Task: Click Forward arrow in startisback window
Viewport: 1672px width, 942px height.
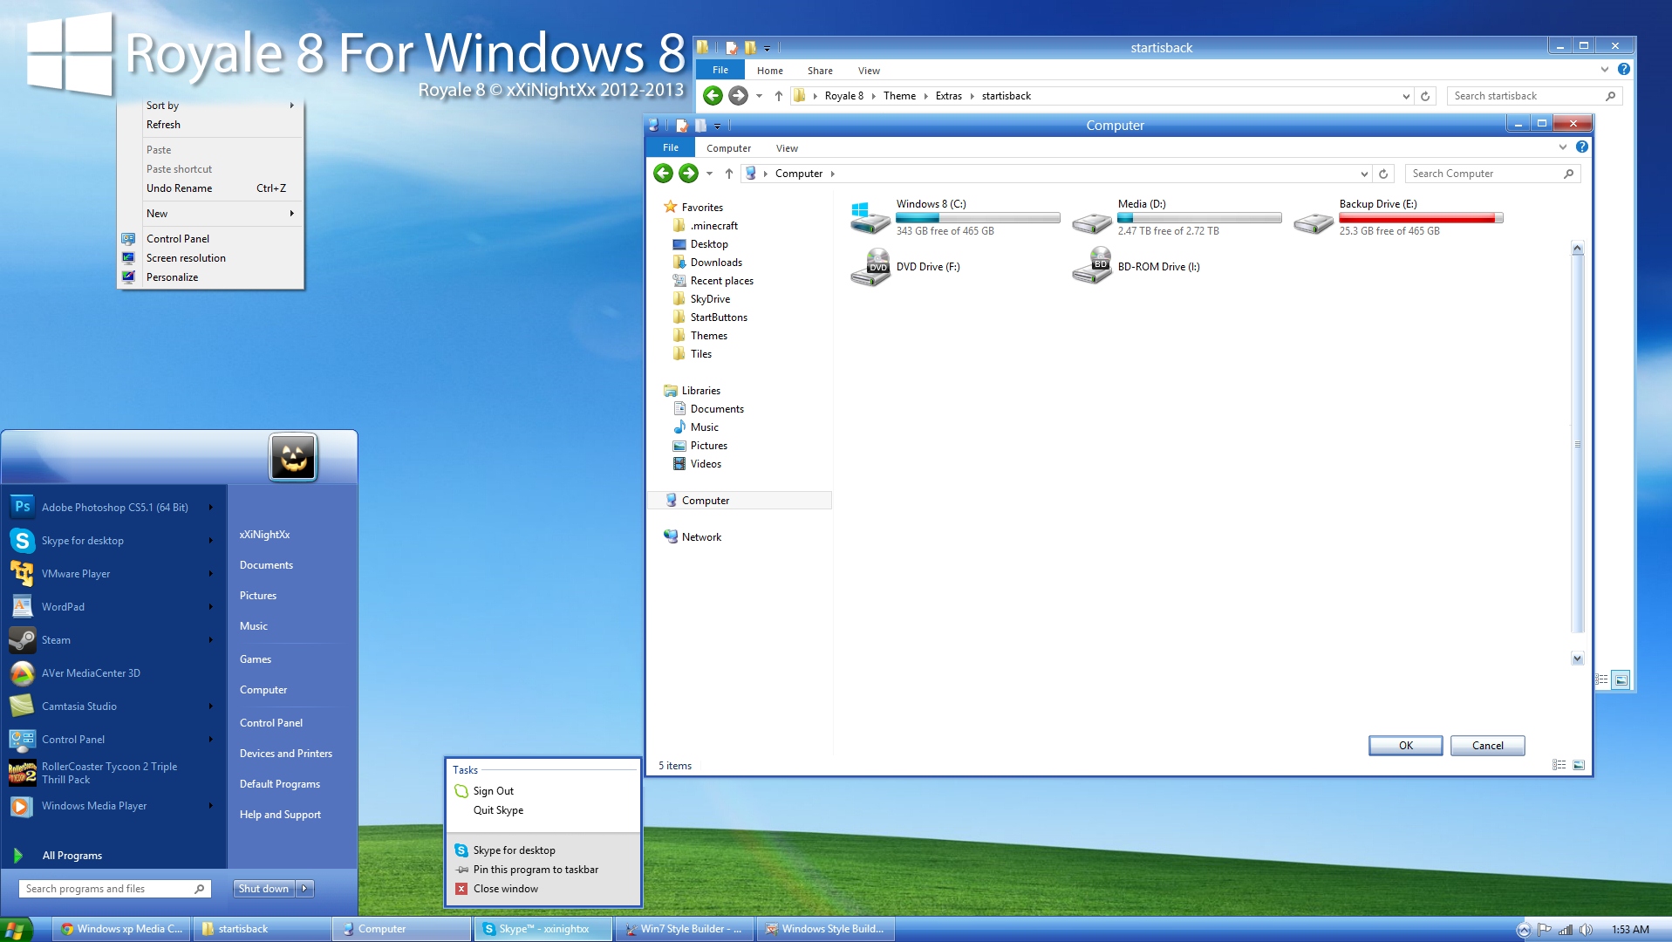Action: (738, 96)
